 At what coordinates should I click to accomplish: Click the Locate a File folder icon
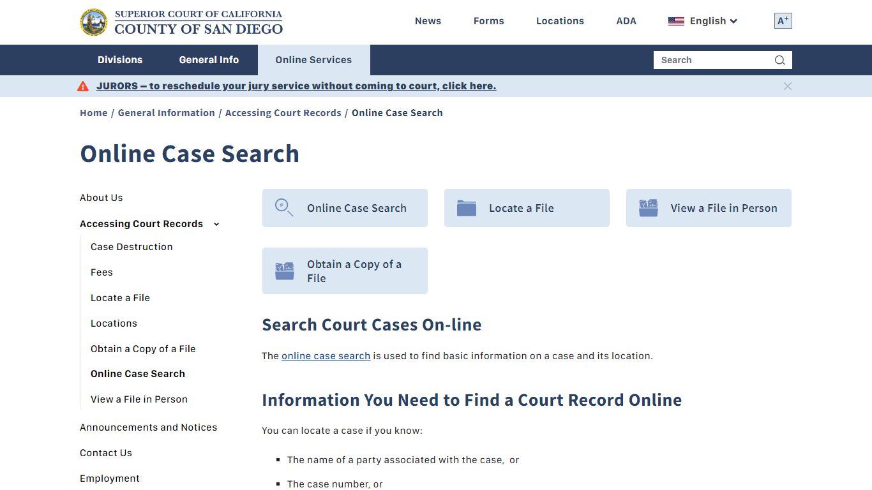click(466, 207)
